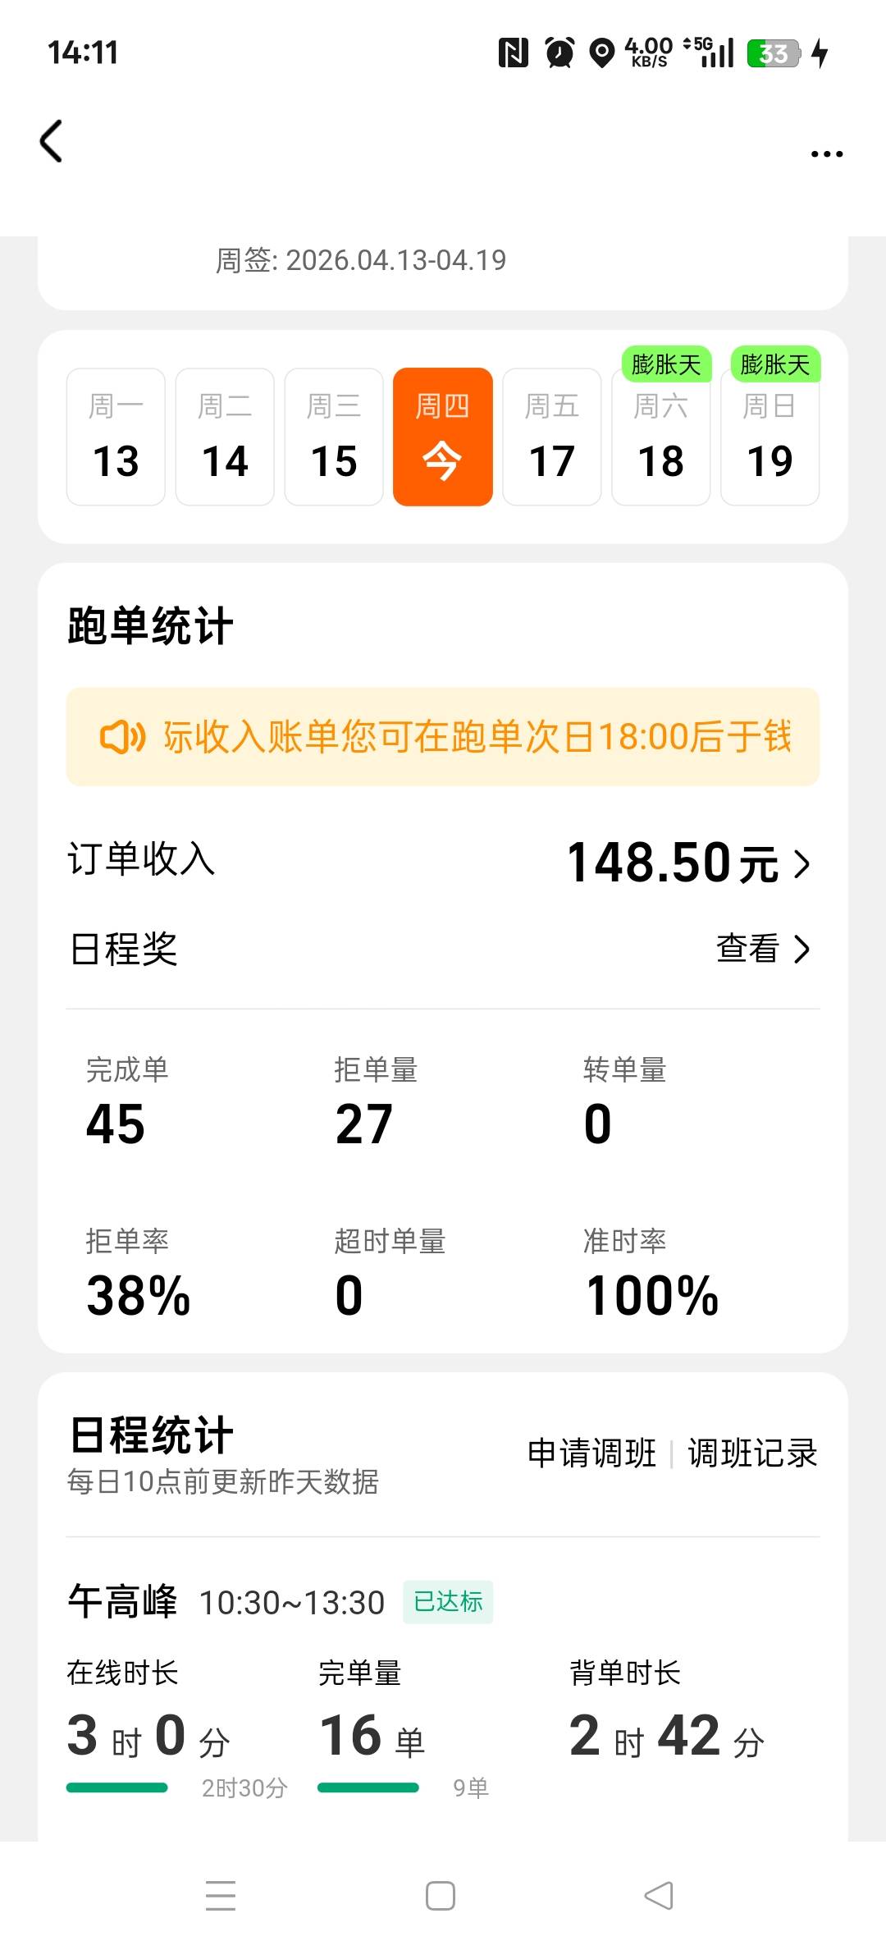Expand order income 148.50元 details
Image resolution: width=886 pixels, height=1950 pixels.
[687, 863]
